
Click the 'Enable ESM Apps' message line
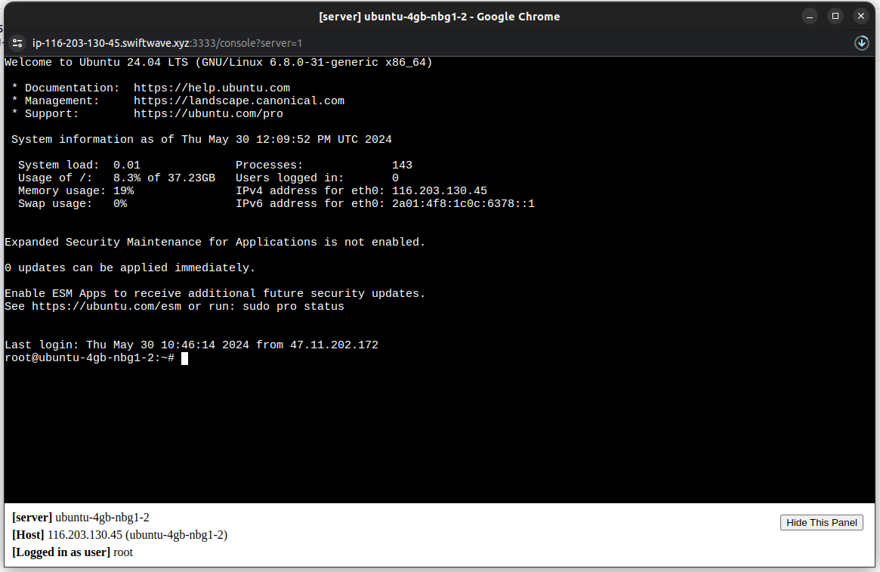pos(215,294)
